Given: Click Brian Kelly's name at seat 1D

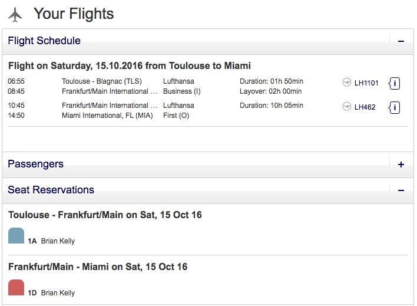Looking at the screenshot, I should click(x=58, y=293).
